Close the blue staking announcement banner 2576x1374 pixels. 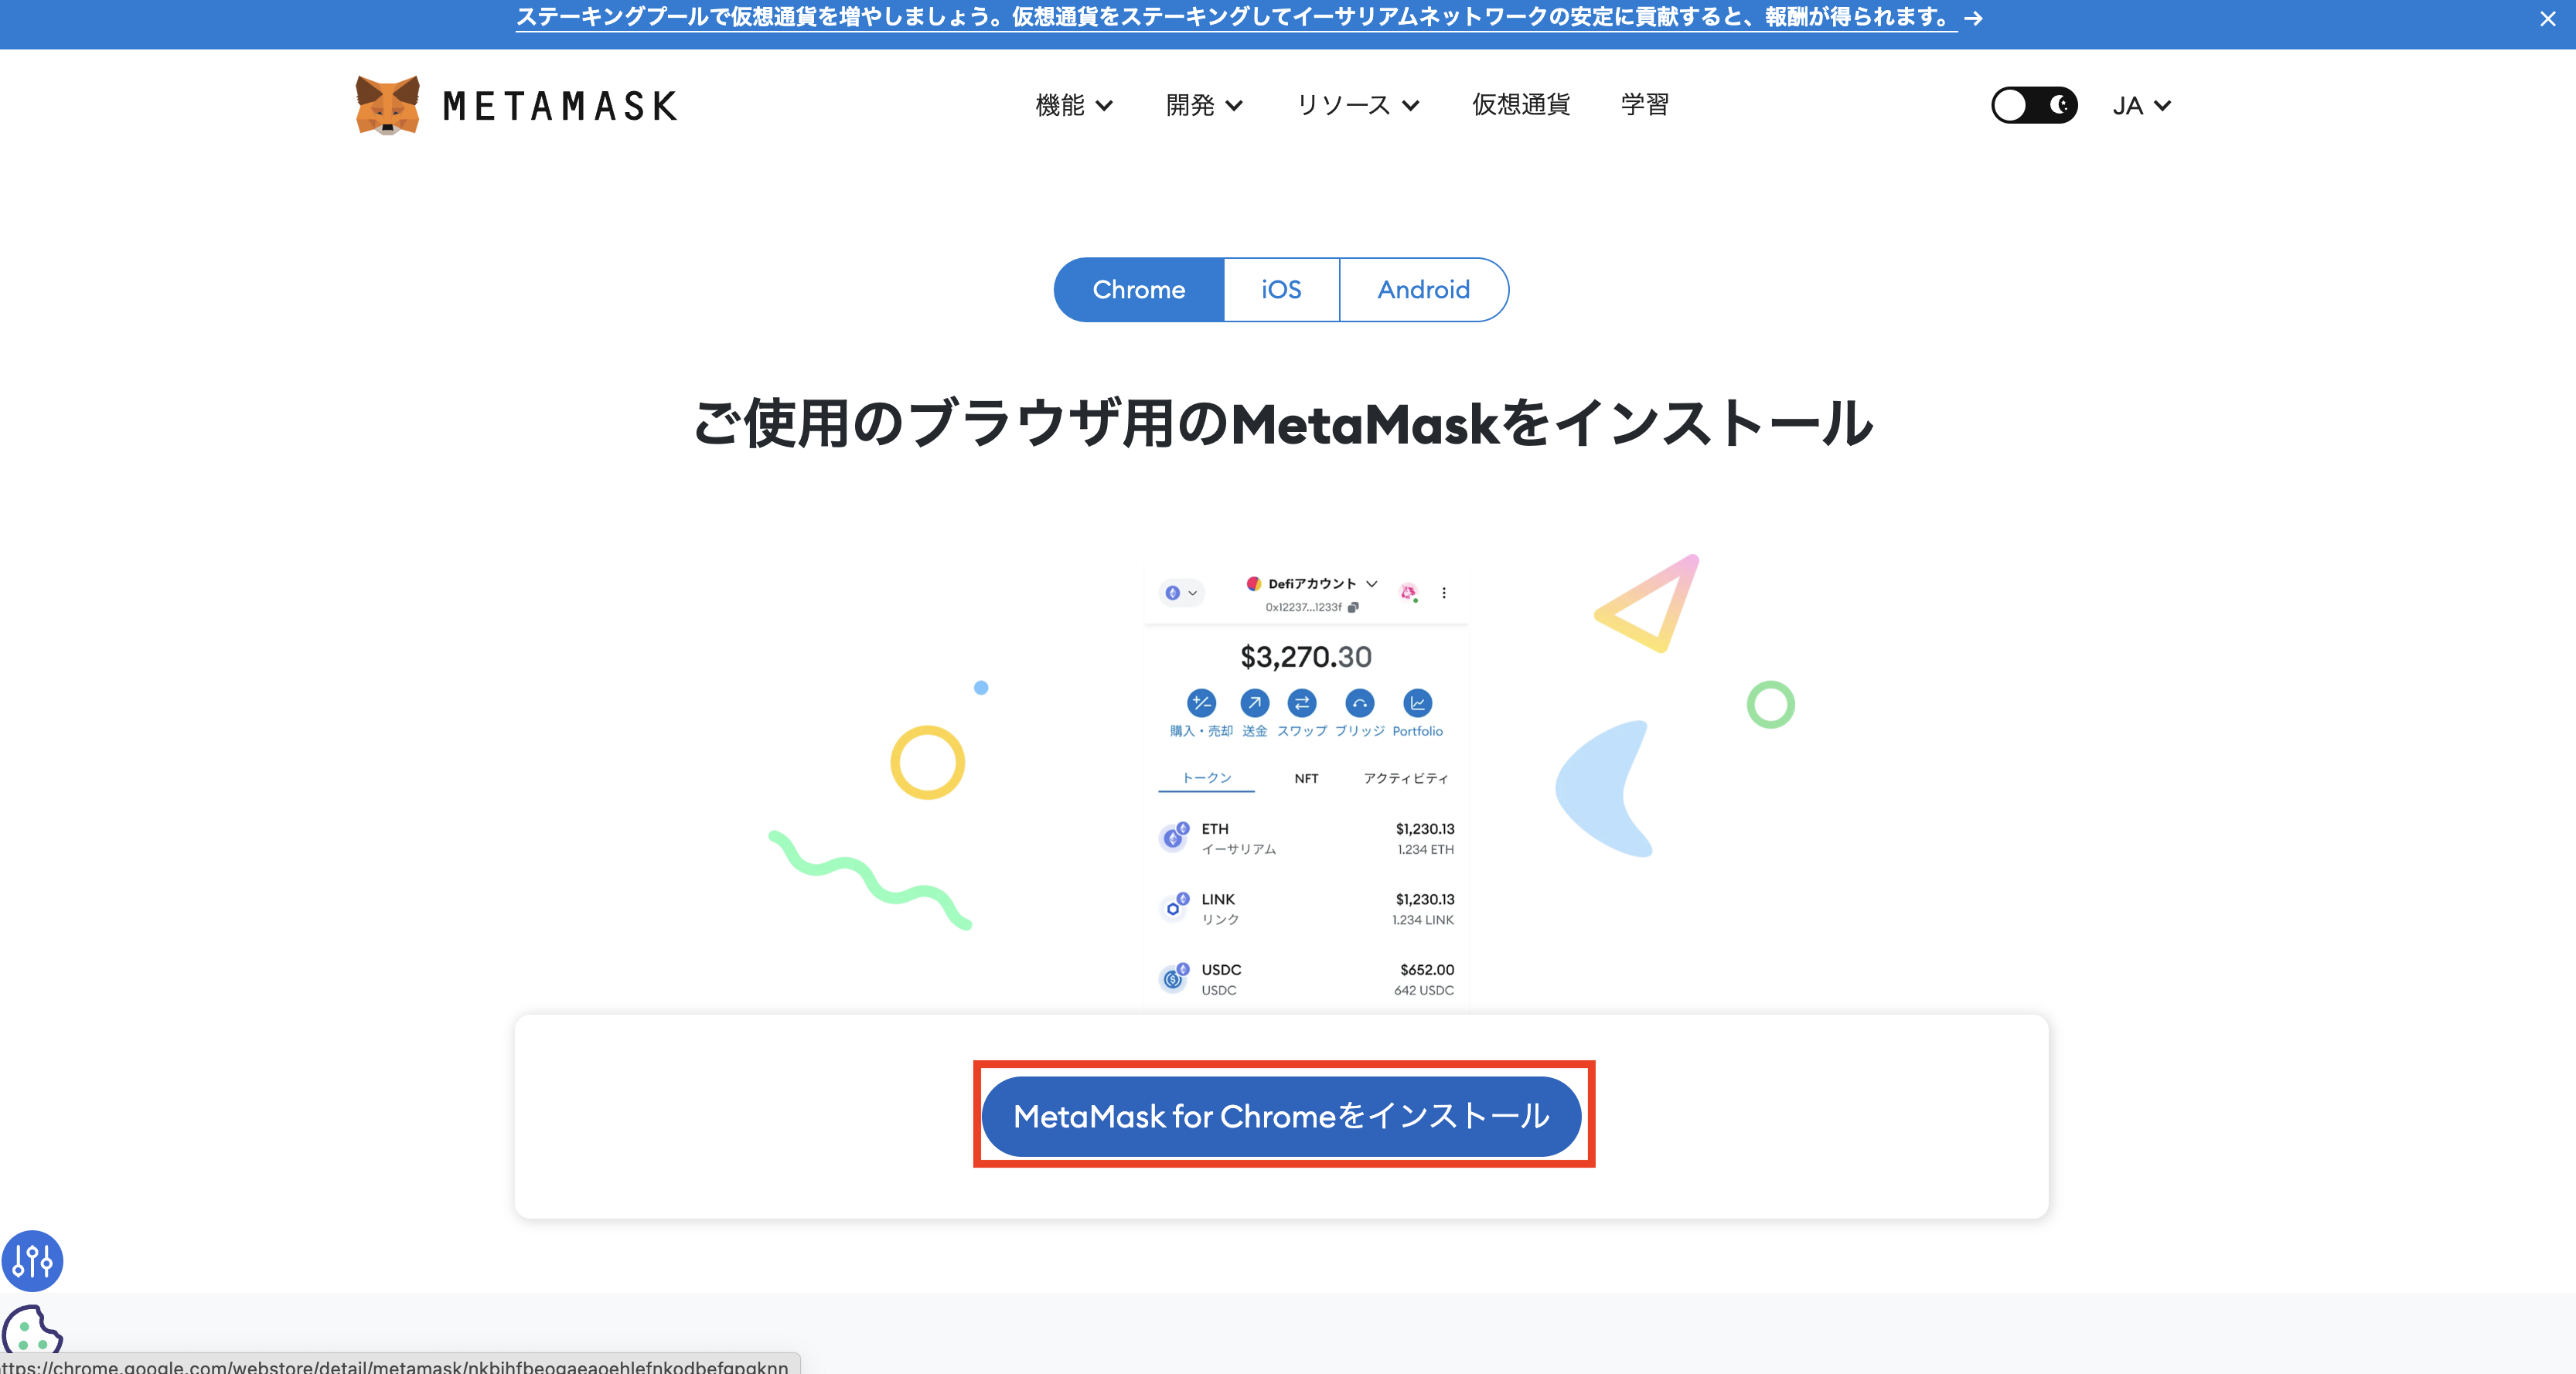(x=2547, y=19)
